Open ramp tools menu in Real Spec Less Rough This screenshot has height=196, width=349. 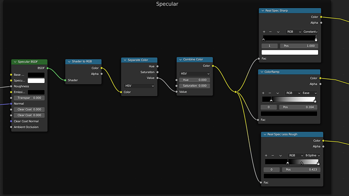click(x=281, y=155)
